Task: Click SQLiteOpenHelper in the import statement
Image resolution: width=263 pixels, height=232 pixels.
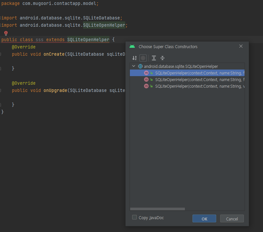Action: [x=104, y=25]
